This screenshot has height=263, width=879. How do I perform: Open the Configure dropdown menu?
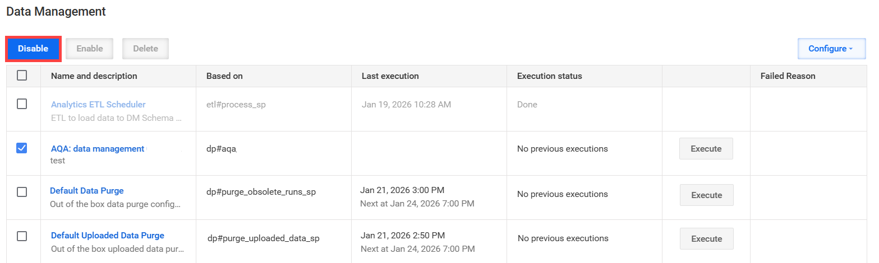[x=832, y=49]
